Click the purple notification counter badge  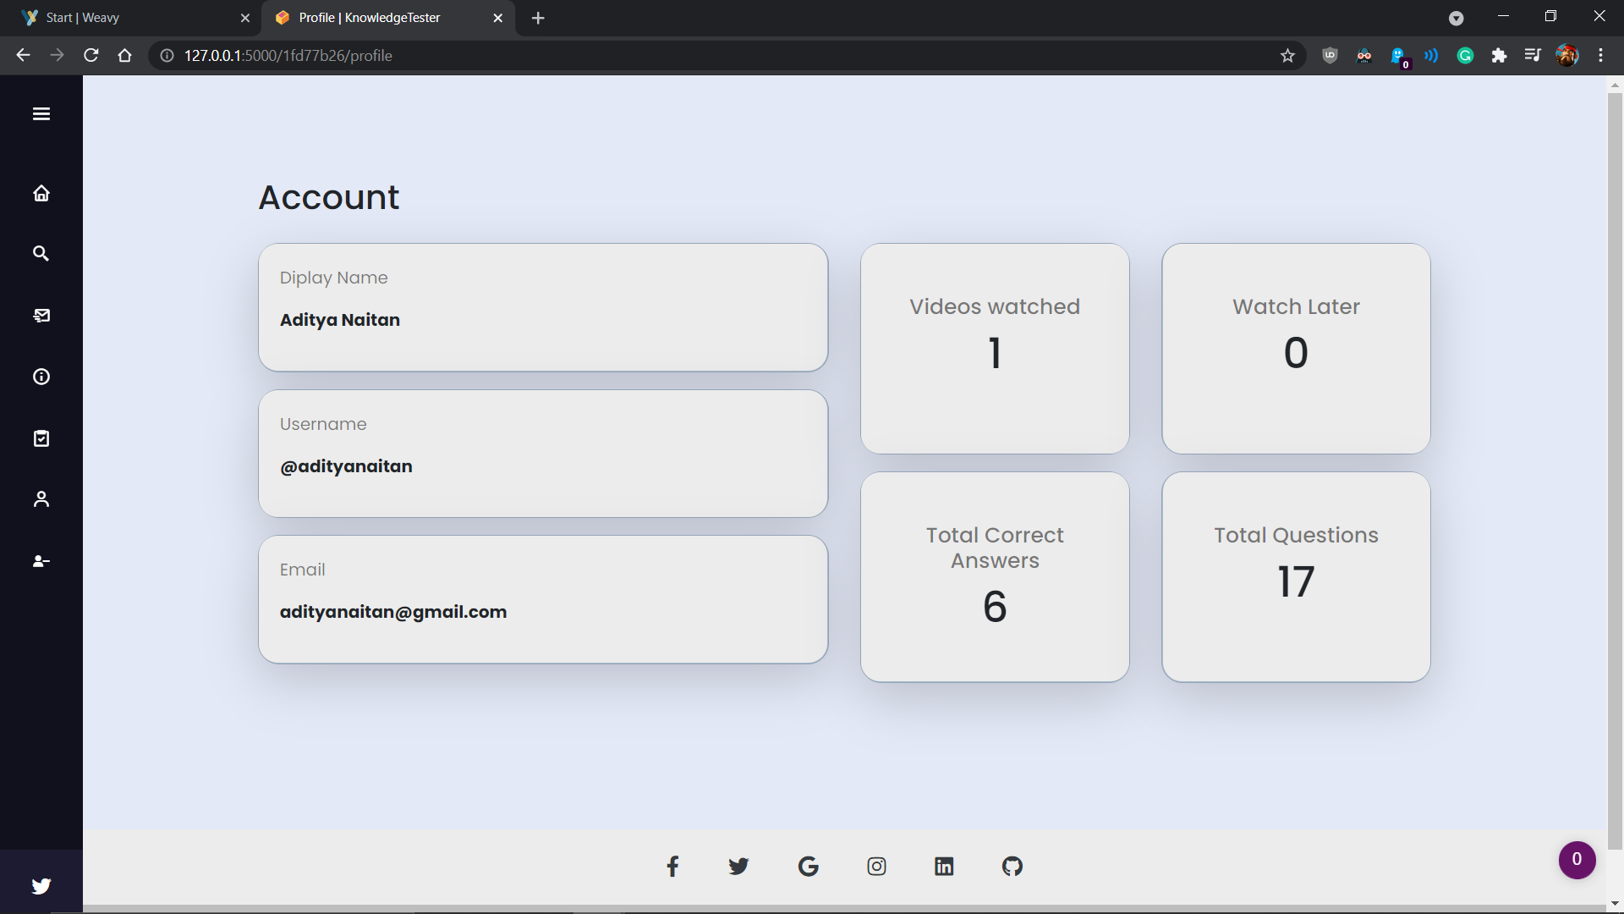coord(1577,860)
